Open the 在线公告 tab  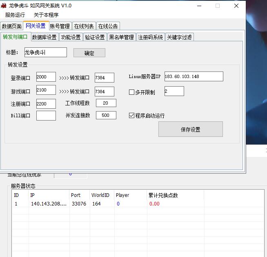click(x=108, y=26)
